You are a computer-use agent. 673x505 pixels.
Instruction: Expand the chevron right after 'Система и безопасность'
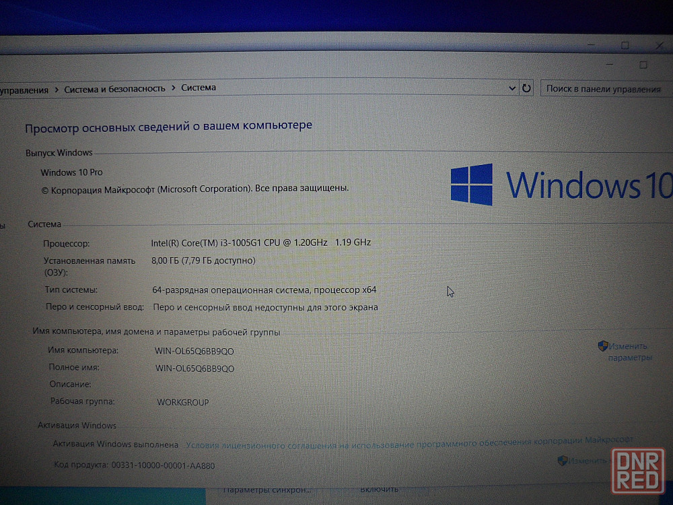(173, 88)
